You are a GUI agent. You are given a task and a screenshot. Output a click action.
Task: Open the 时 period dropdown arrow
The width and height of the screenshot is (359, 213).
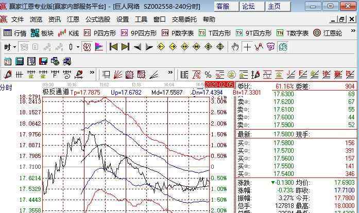tap(14, 47)
